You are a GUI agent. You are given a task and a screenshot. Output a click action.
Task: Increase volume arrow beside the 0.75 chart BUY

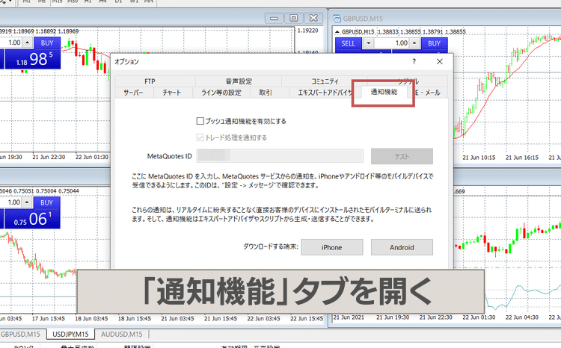[x=27, y=202]
